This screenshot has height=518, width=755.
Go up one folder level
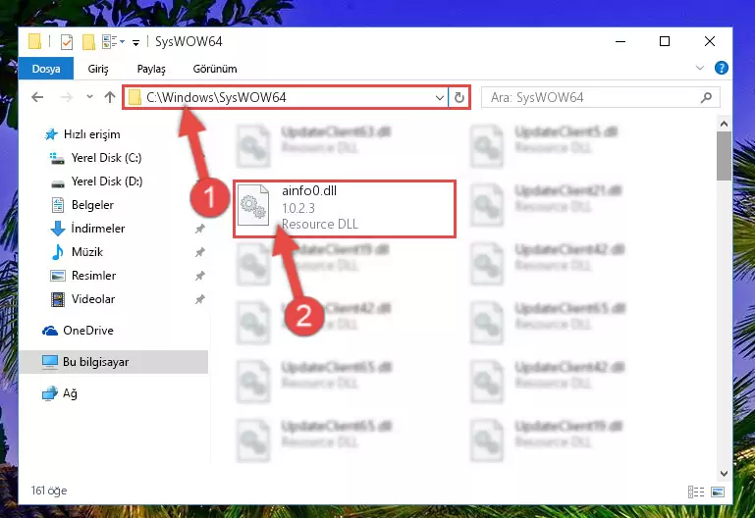pyautogui.click(x=110, y=98)
